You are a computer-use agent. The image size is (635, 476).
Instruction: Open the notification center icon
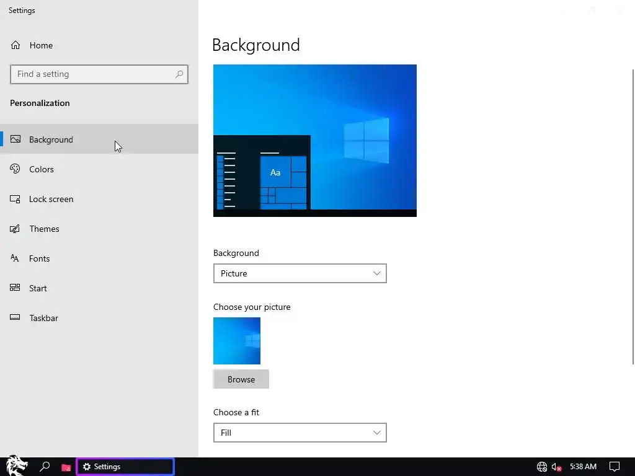coord(615,467)
